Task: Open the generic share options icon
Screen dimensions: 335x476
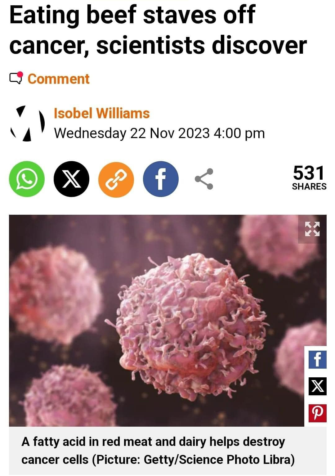Action: point(204,179)
